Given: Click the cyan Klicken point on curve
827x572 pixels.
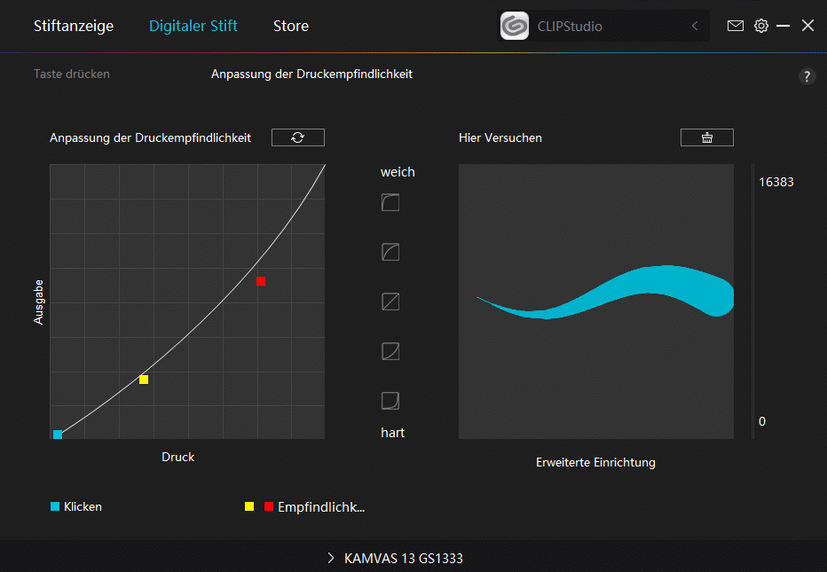Looking at the screenshot, I should tap(58, 435).
